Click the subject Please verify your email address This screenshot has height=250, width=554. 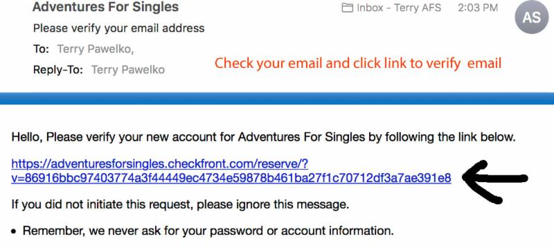(x=118, y=28)
